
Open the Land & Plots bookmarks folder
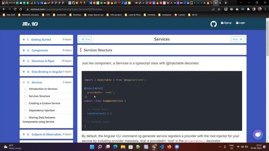pos(133,15)
